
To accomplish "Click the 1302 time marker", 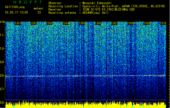I will (x=34, y=23).
